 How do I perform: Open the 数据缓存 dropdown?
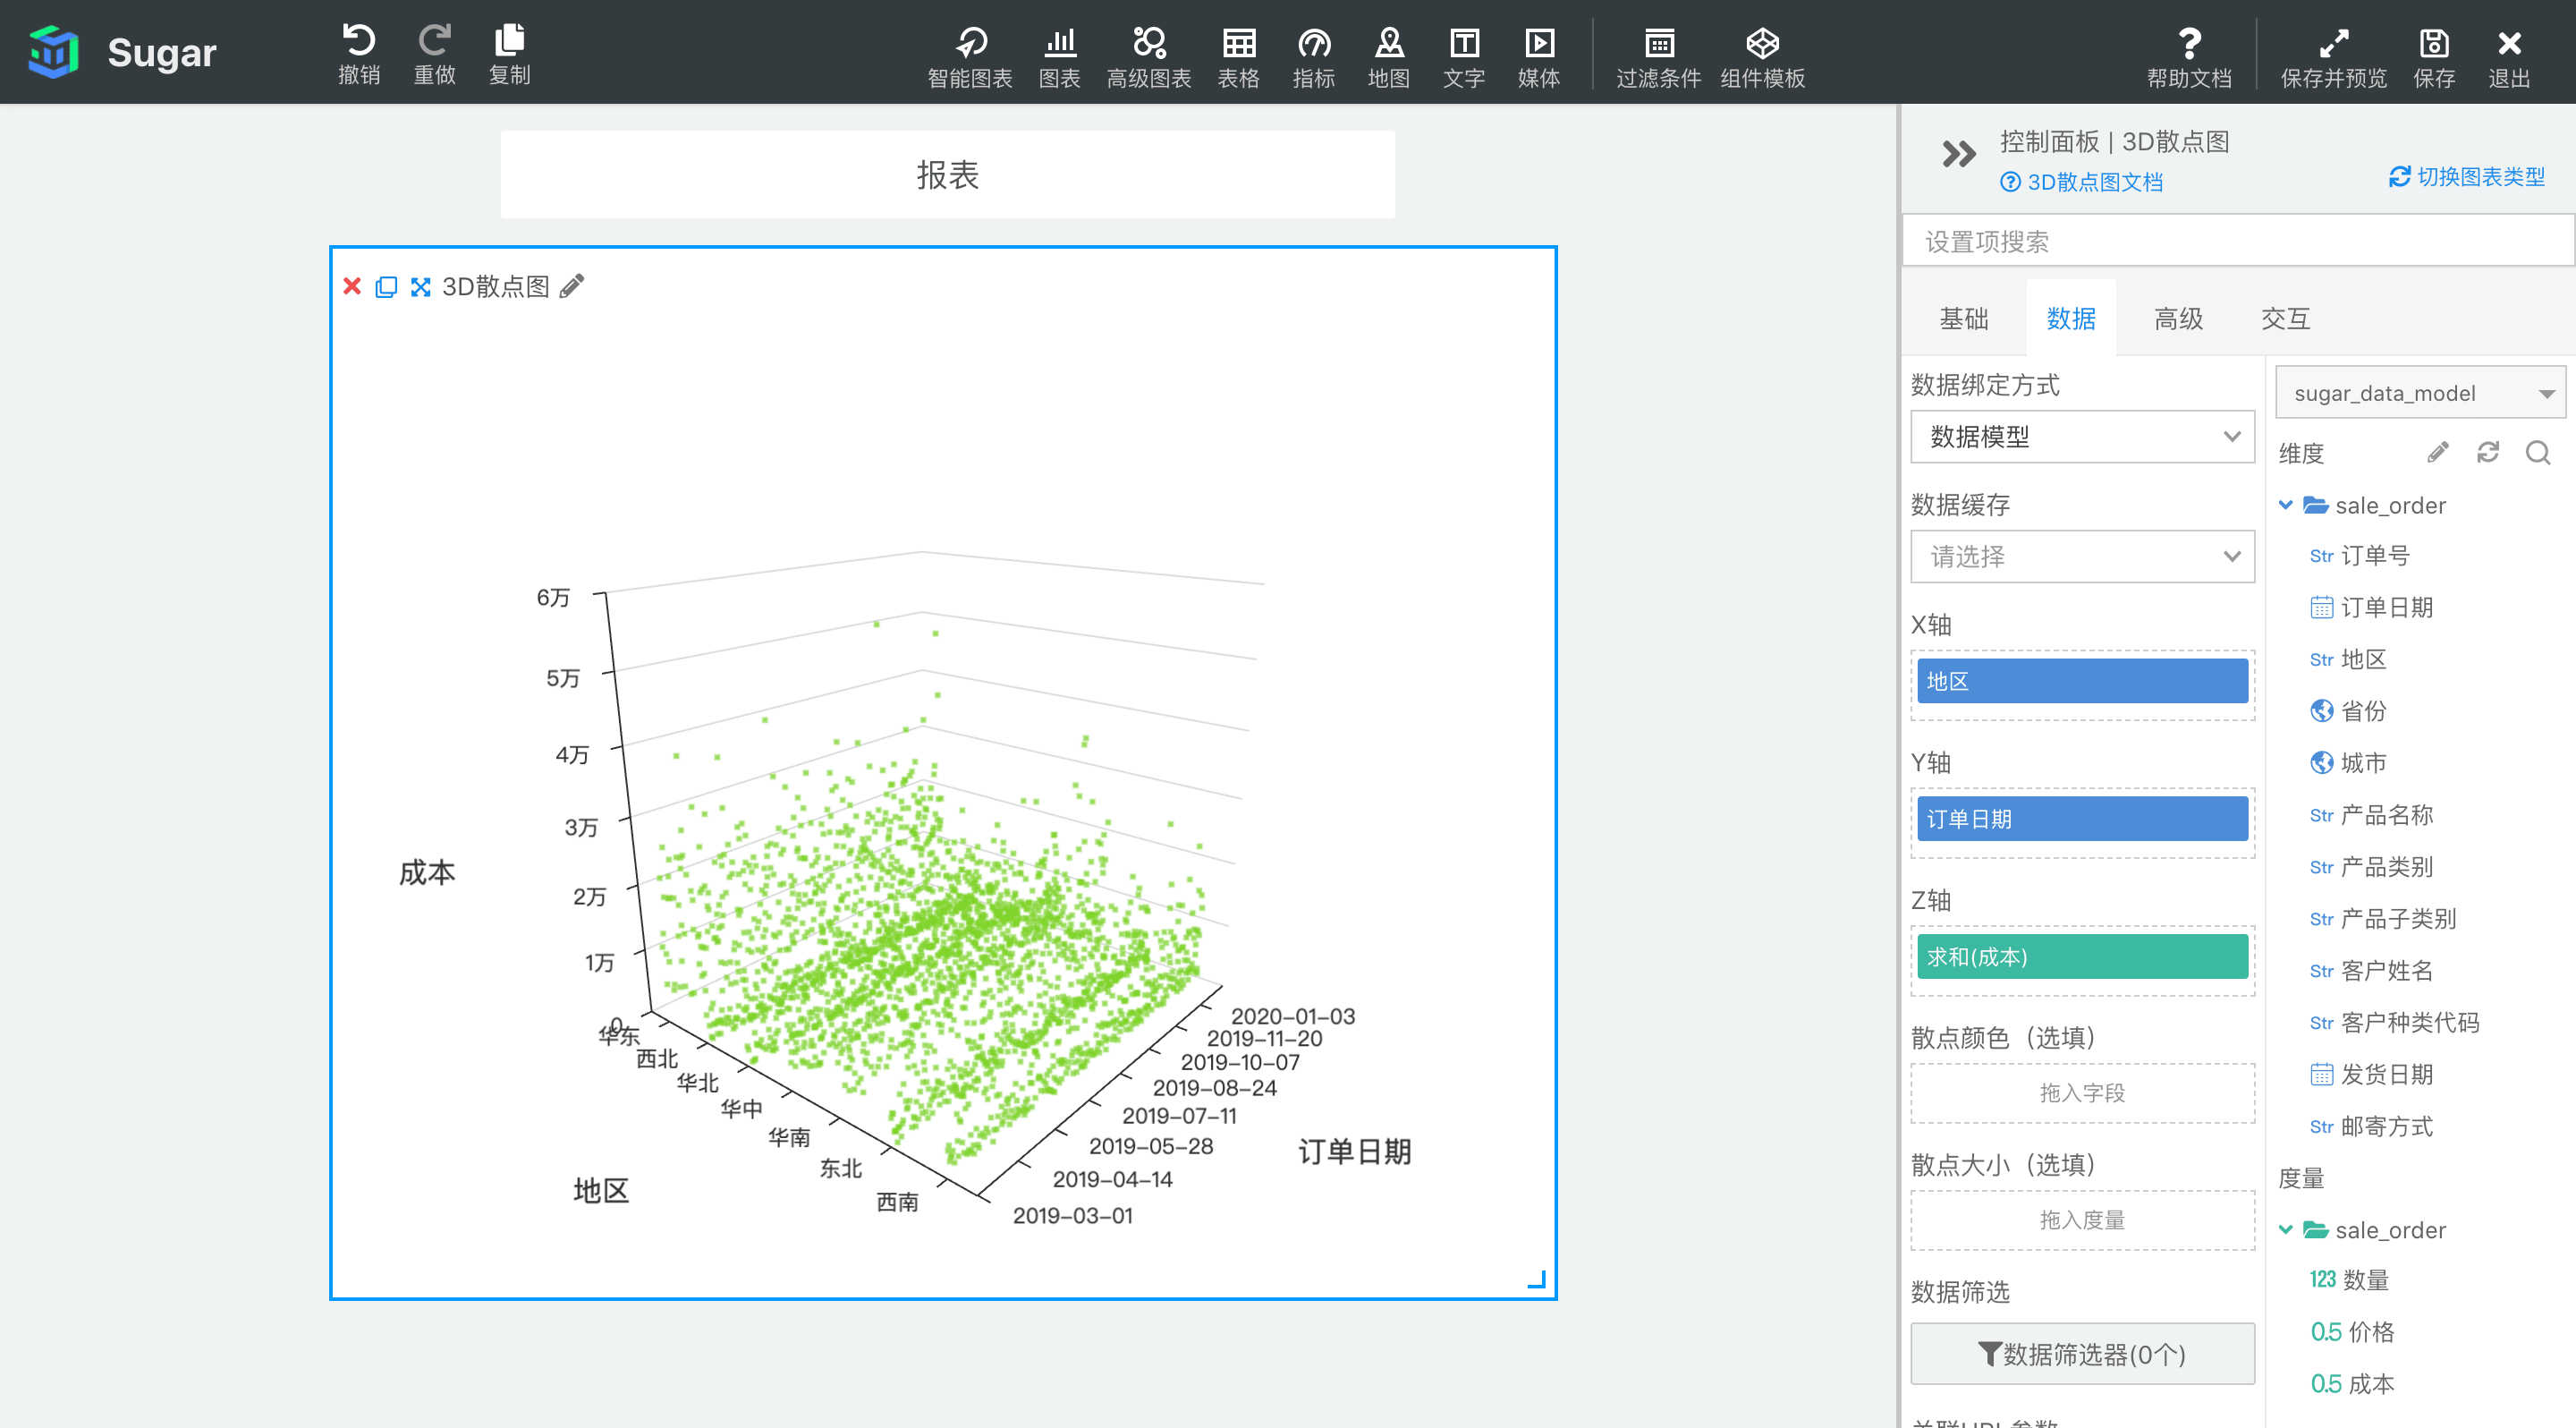2082,557
